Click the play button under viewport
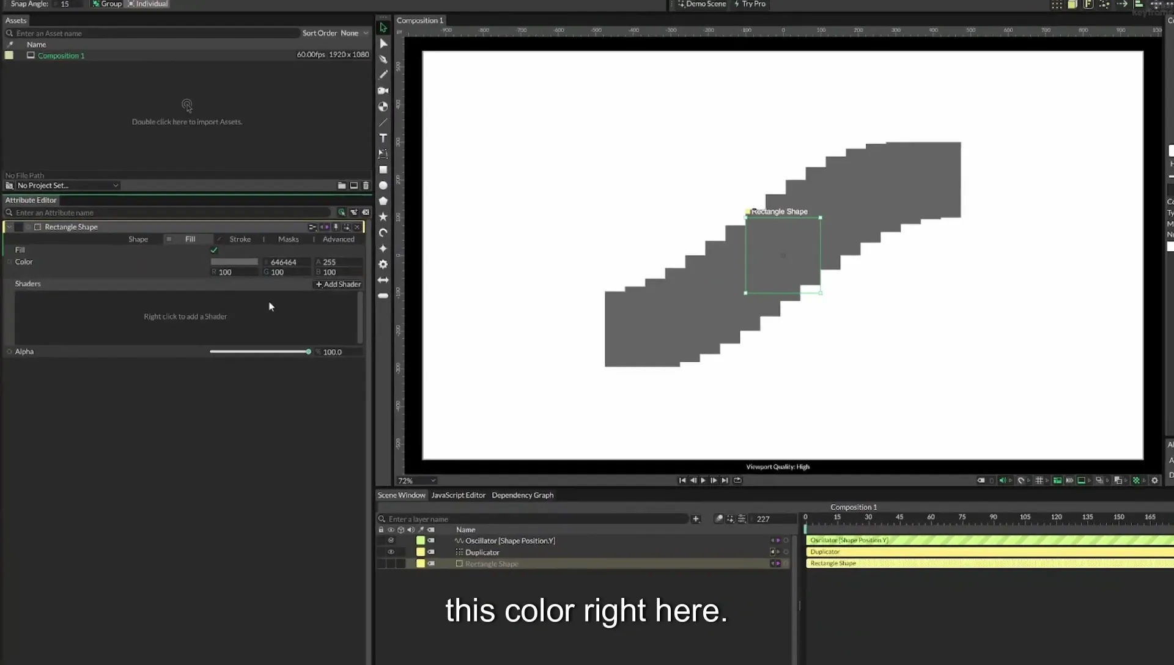This screenshot has height=665, width=1174. [x=703, y=480]
